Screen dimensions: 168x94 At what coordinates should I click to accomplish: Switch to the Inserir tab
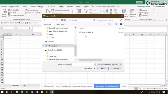(25, 7)
